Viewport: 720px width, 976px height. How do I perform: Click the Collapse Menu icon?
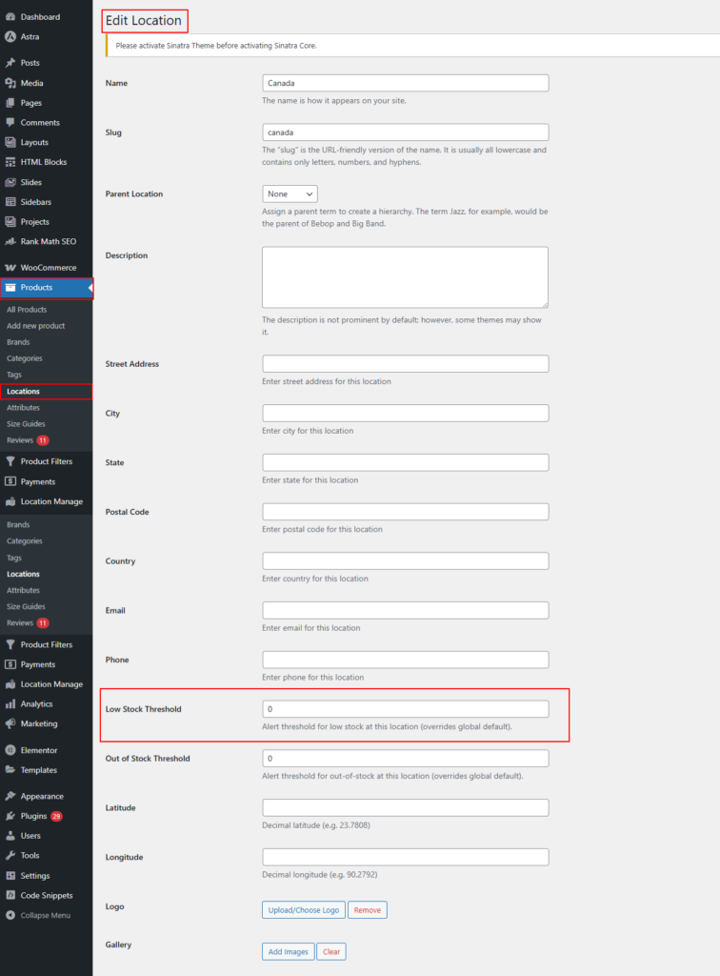pos(10,915)
